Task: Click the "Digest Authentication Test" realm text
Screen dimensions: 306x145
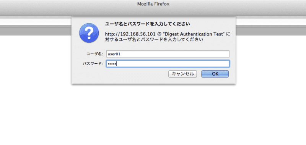Action: pos(193,34)
